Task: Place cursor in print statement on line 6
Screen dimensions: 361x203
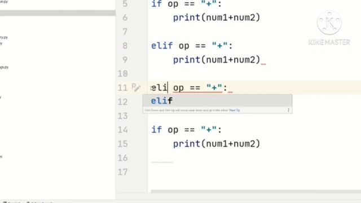Action: [217, 17]
